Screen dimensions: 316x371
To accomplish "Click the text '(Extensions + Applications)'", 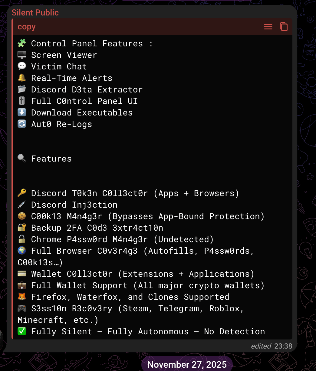I will pos(186,274).
